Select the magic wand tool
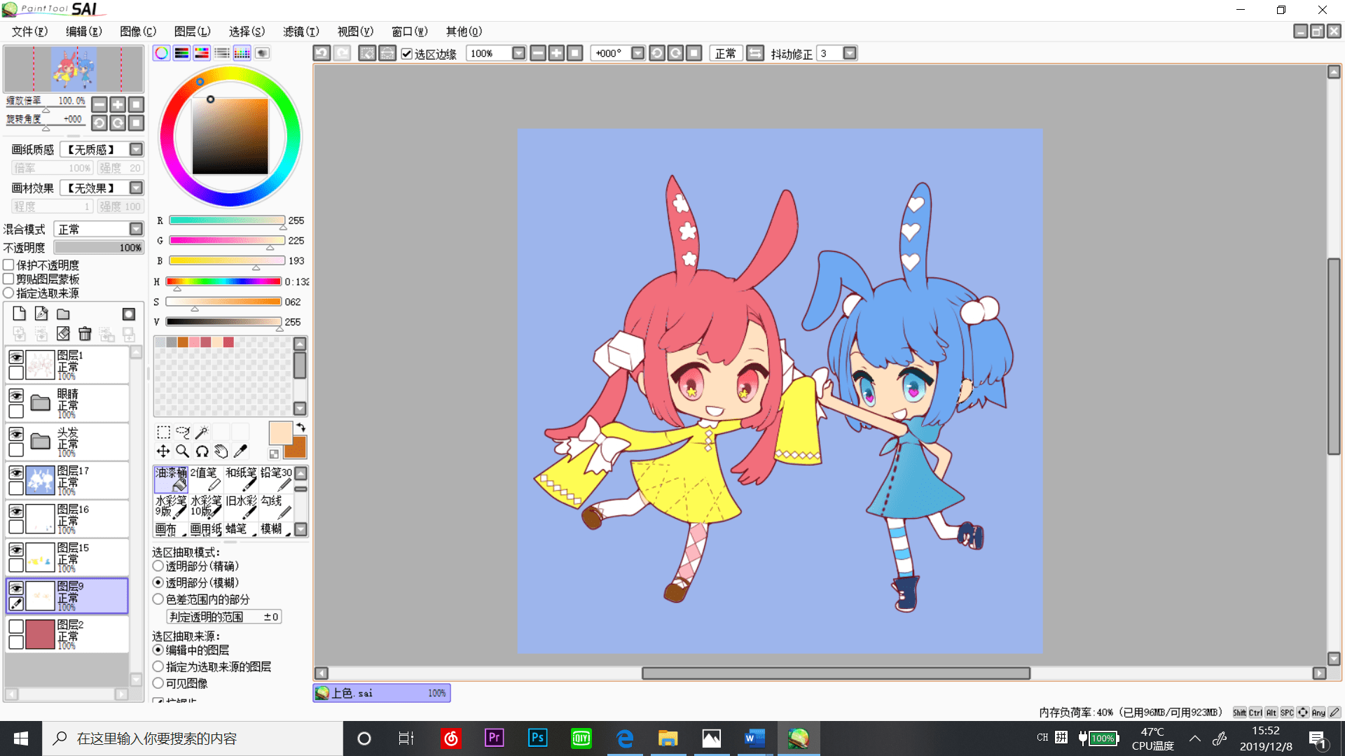The image size is (1345, 756). 202,432
